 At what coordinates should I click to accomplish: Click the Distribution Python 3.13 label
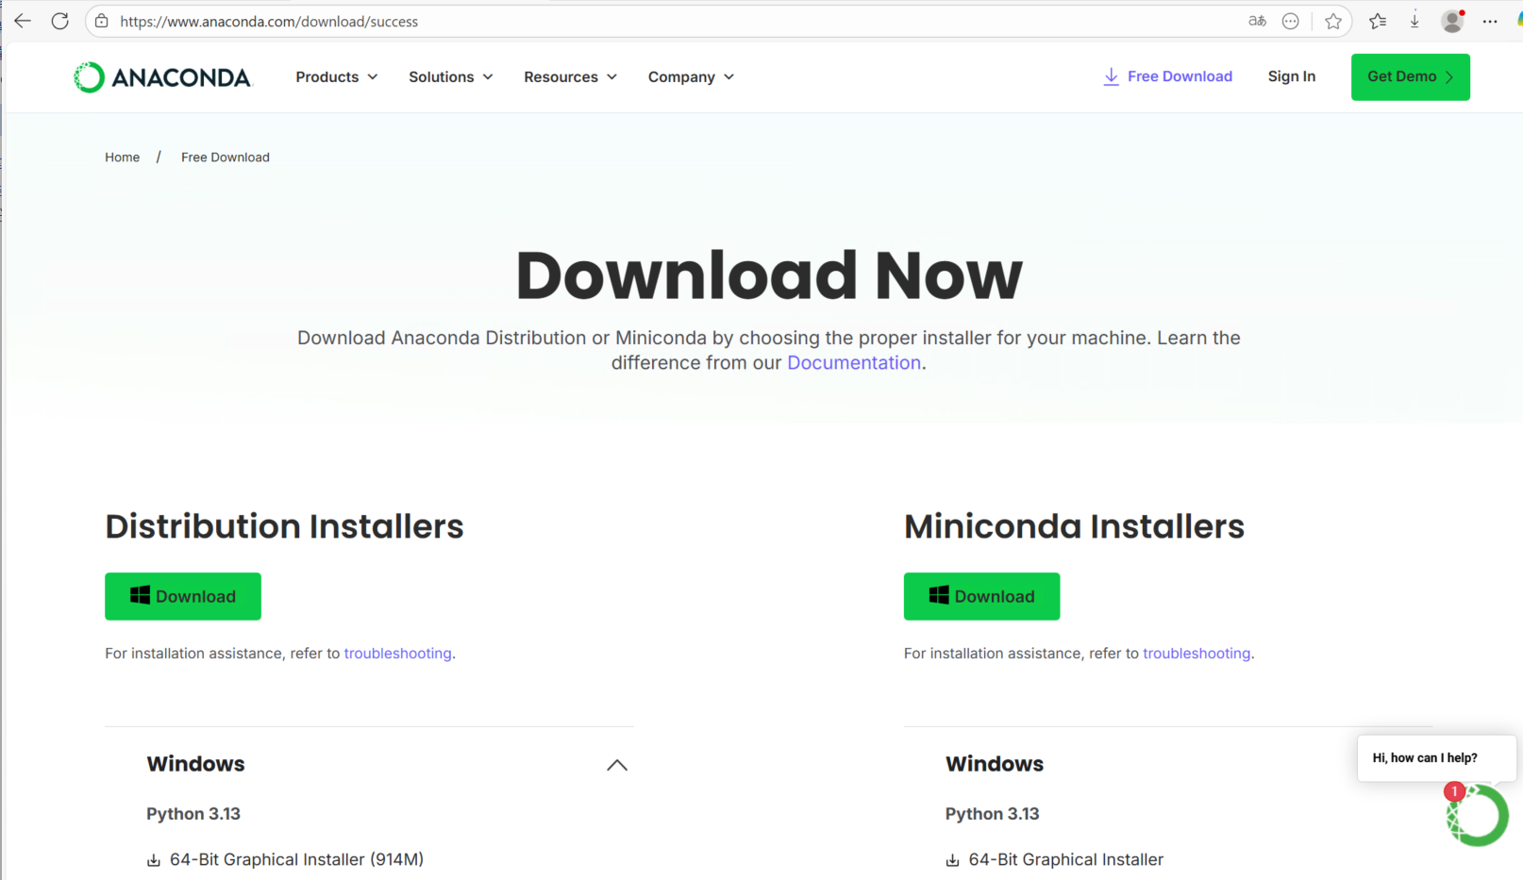click(x=193, y=814)
